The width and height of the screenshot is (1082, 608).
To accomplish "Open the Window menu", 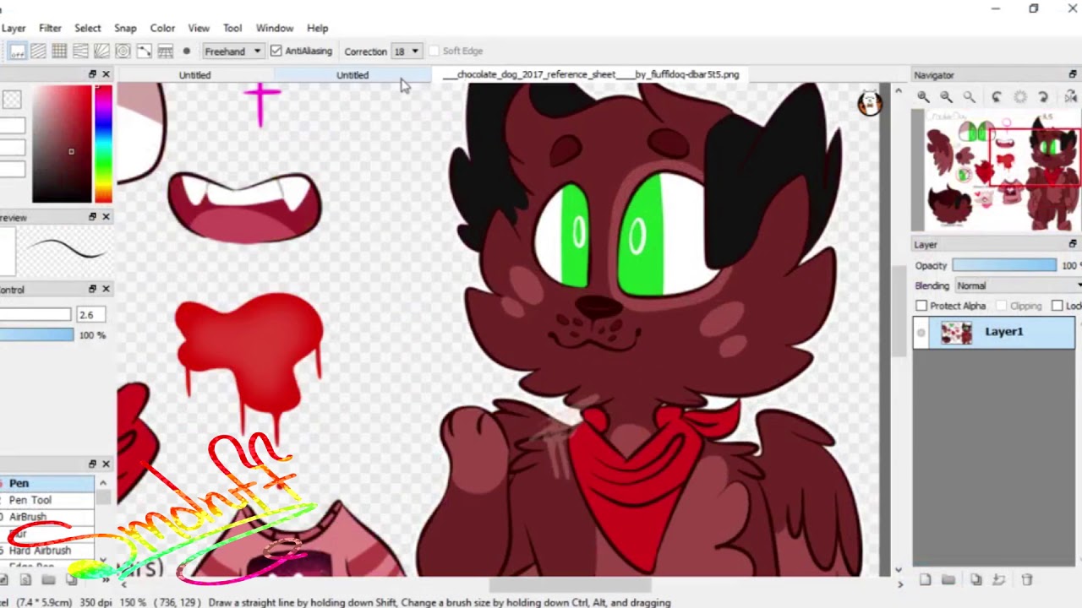I will click(275, 28).
